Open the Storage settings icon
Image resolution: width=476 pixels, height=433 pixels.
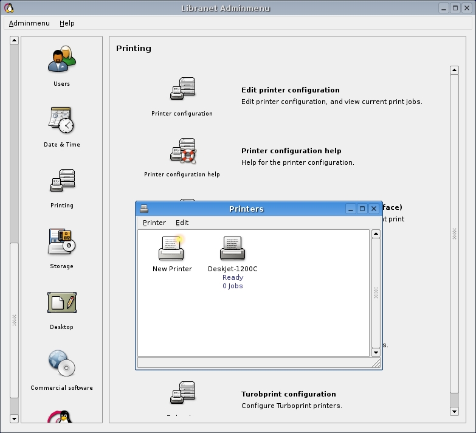tap(61, 242)
